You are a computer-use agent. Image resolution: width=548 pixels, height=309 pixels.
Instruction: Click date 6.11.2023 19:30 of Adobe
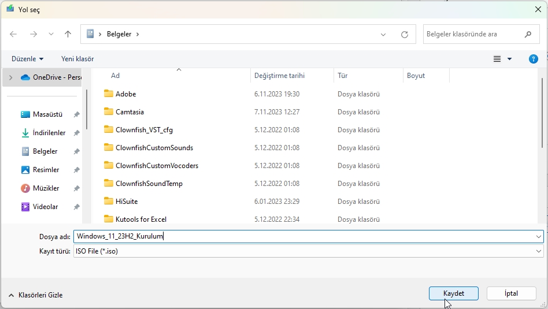pos(277,94)
